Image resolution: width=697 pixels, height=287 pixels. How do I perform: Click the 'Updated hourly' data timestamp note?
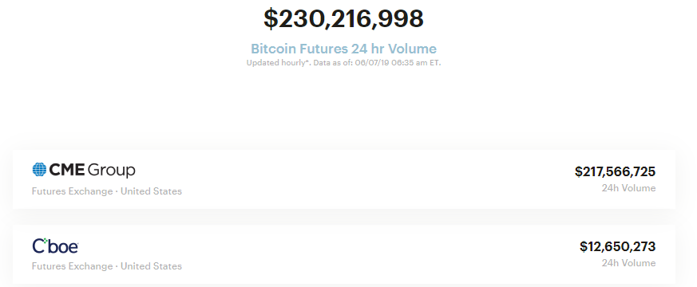[343, 63]
